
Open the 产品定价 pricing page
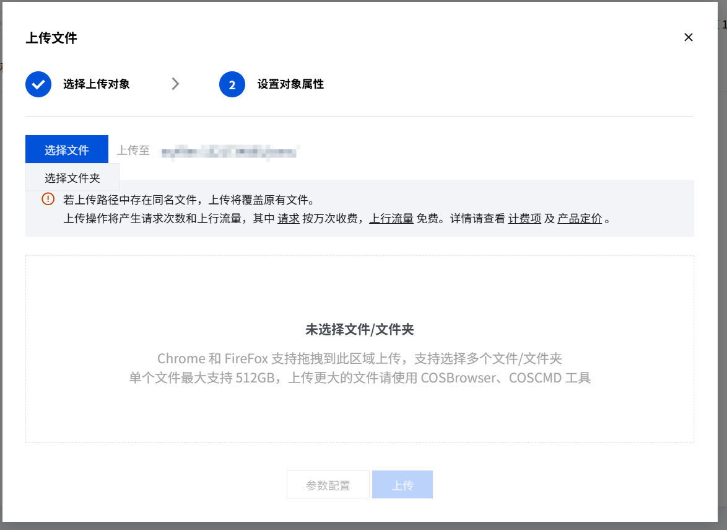[x=578, y=218]
